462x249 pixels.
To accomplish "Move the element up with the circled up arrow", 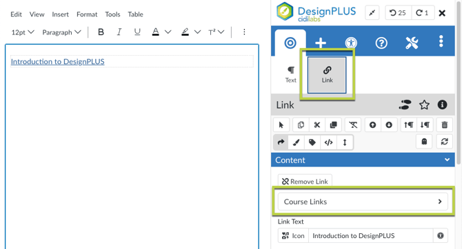I will [373, 125].
